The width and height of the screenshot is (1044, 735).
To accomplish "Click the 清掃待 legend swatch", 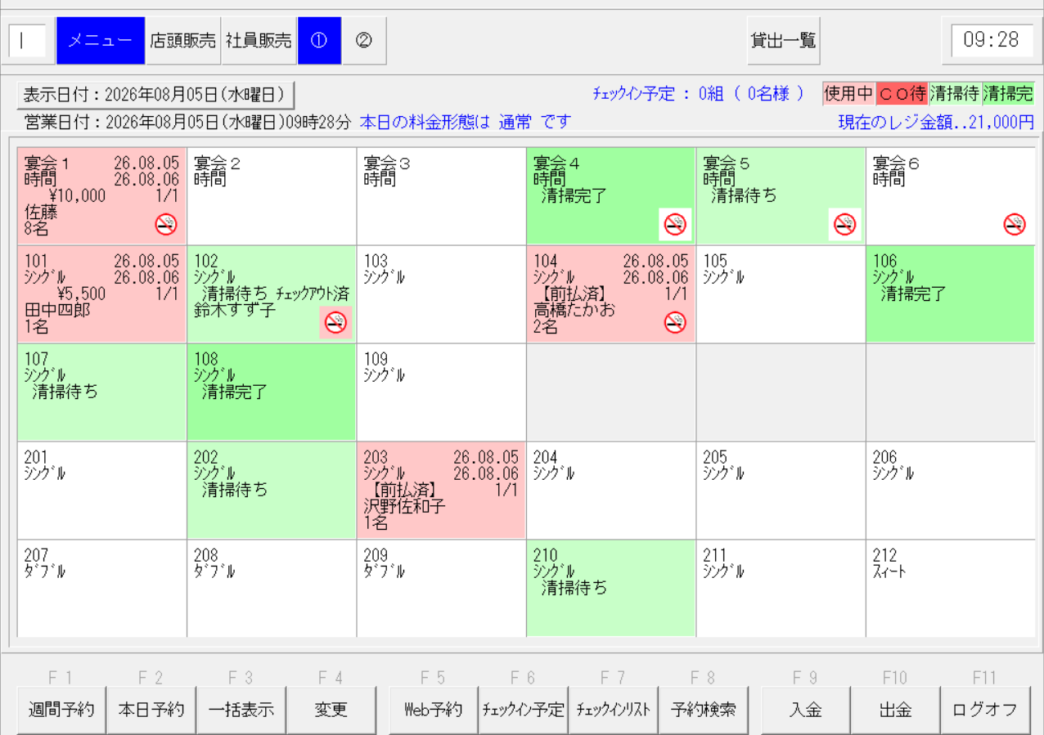I will coord(955,94).
